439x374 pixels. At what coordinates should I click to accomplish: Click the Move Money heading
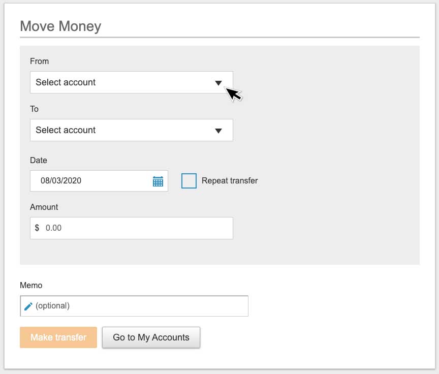point(60,26)
